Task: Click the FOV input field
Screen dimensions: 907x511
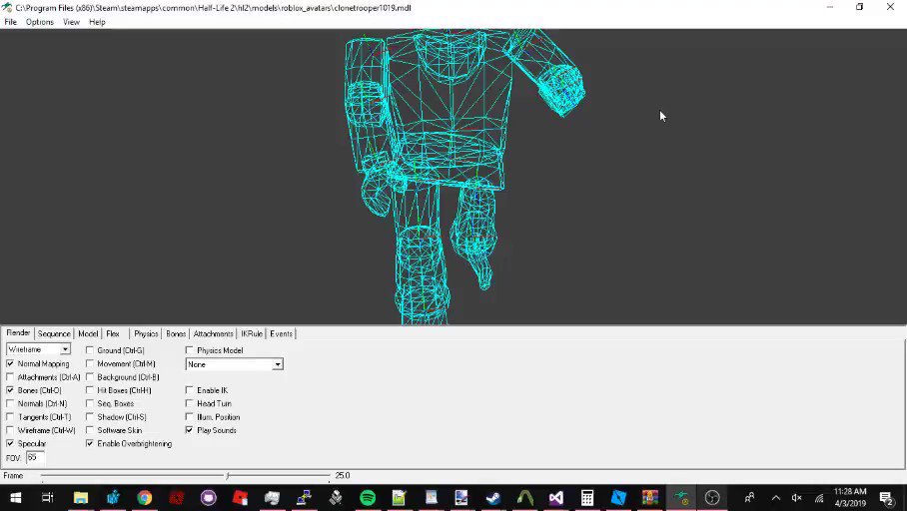Action: pos(35,457)
